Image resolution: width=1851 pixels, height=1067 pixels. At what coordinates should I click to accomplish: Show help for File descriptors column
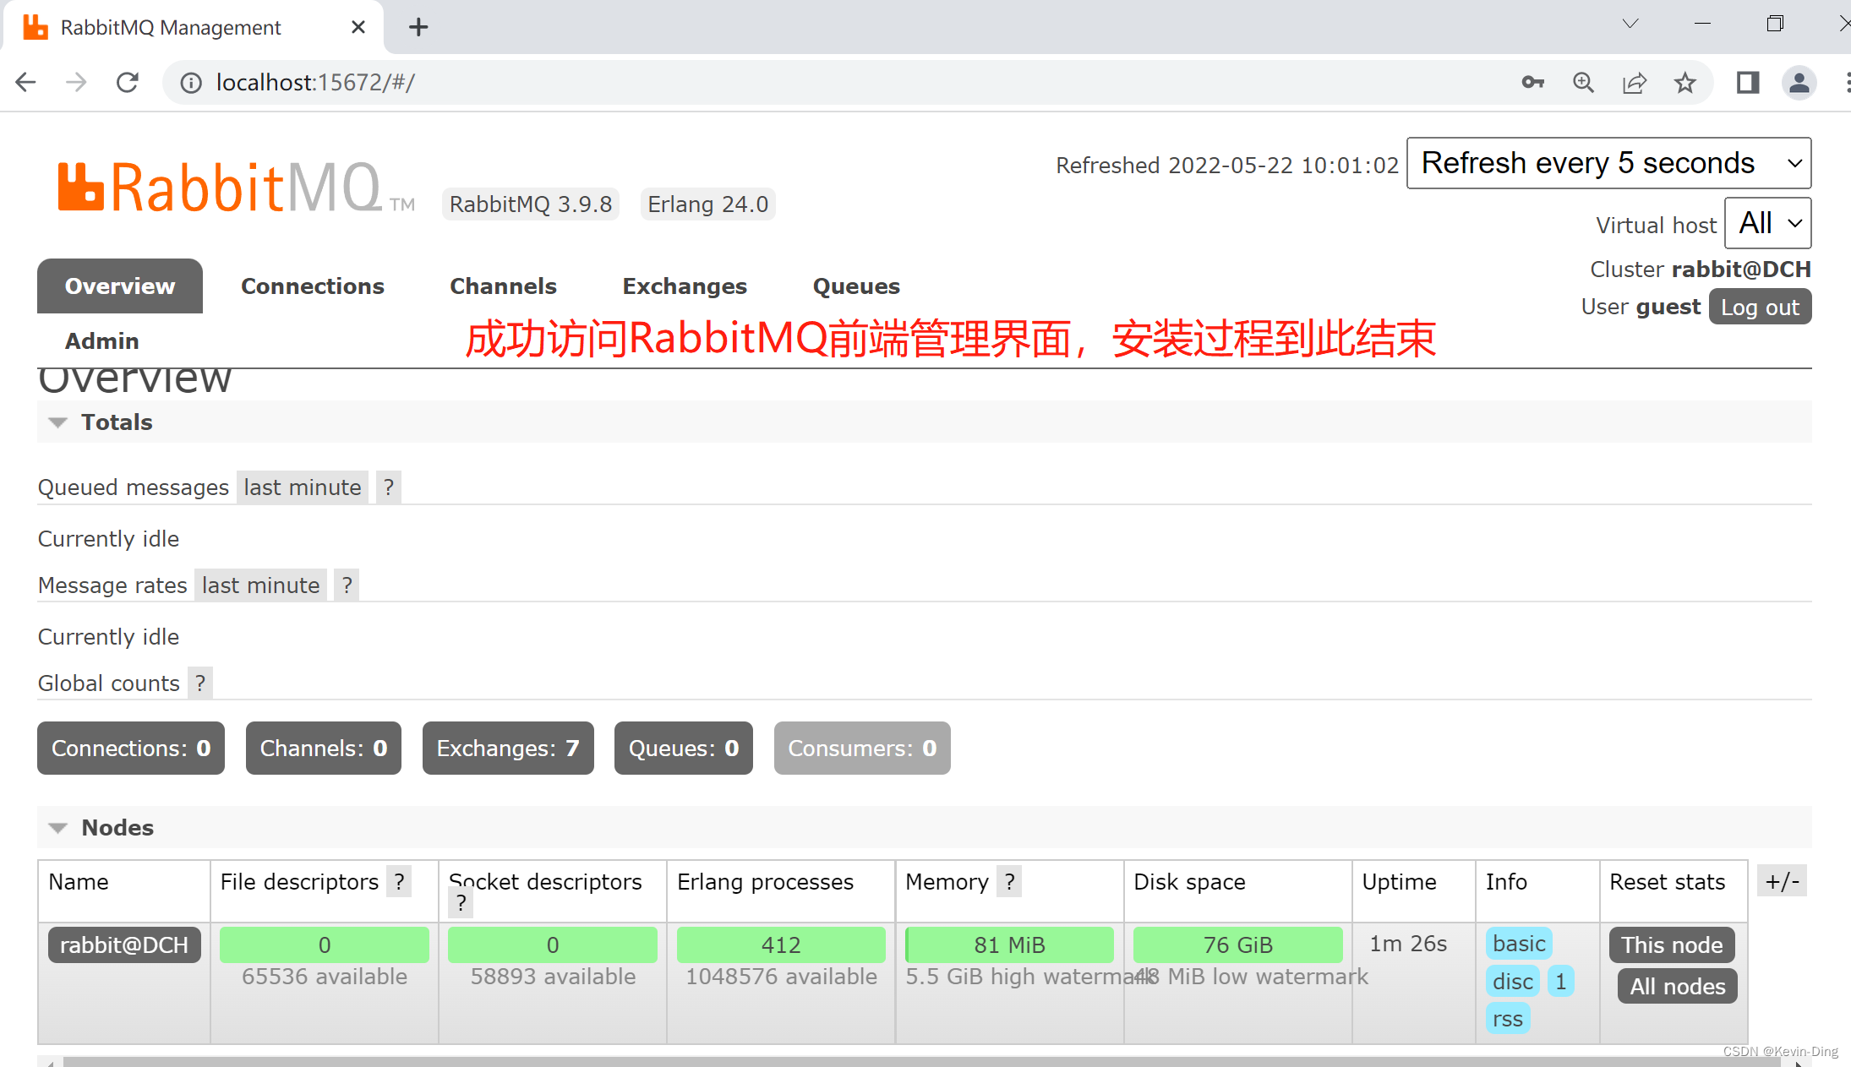[399, 882]
